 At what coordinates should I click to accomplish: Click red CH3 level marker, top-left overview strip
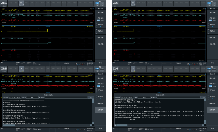click(x=94, y=21)
